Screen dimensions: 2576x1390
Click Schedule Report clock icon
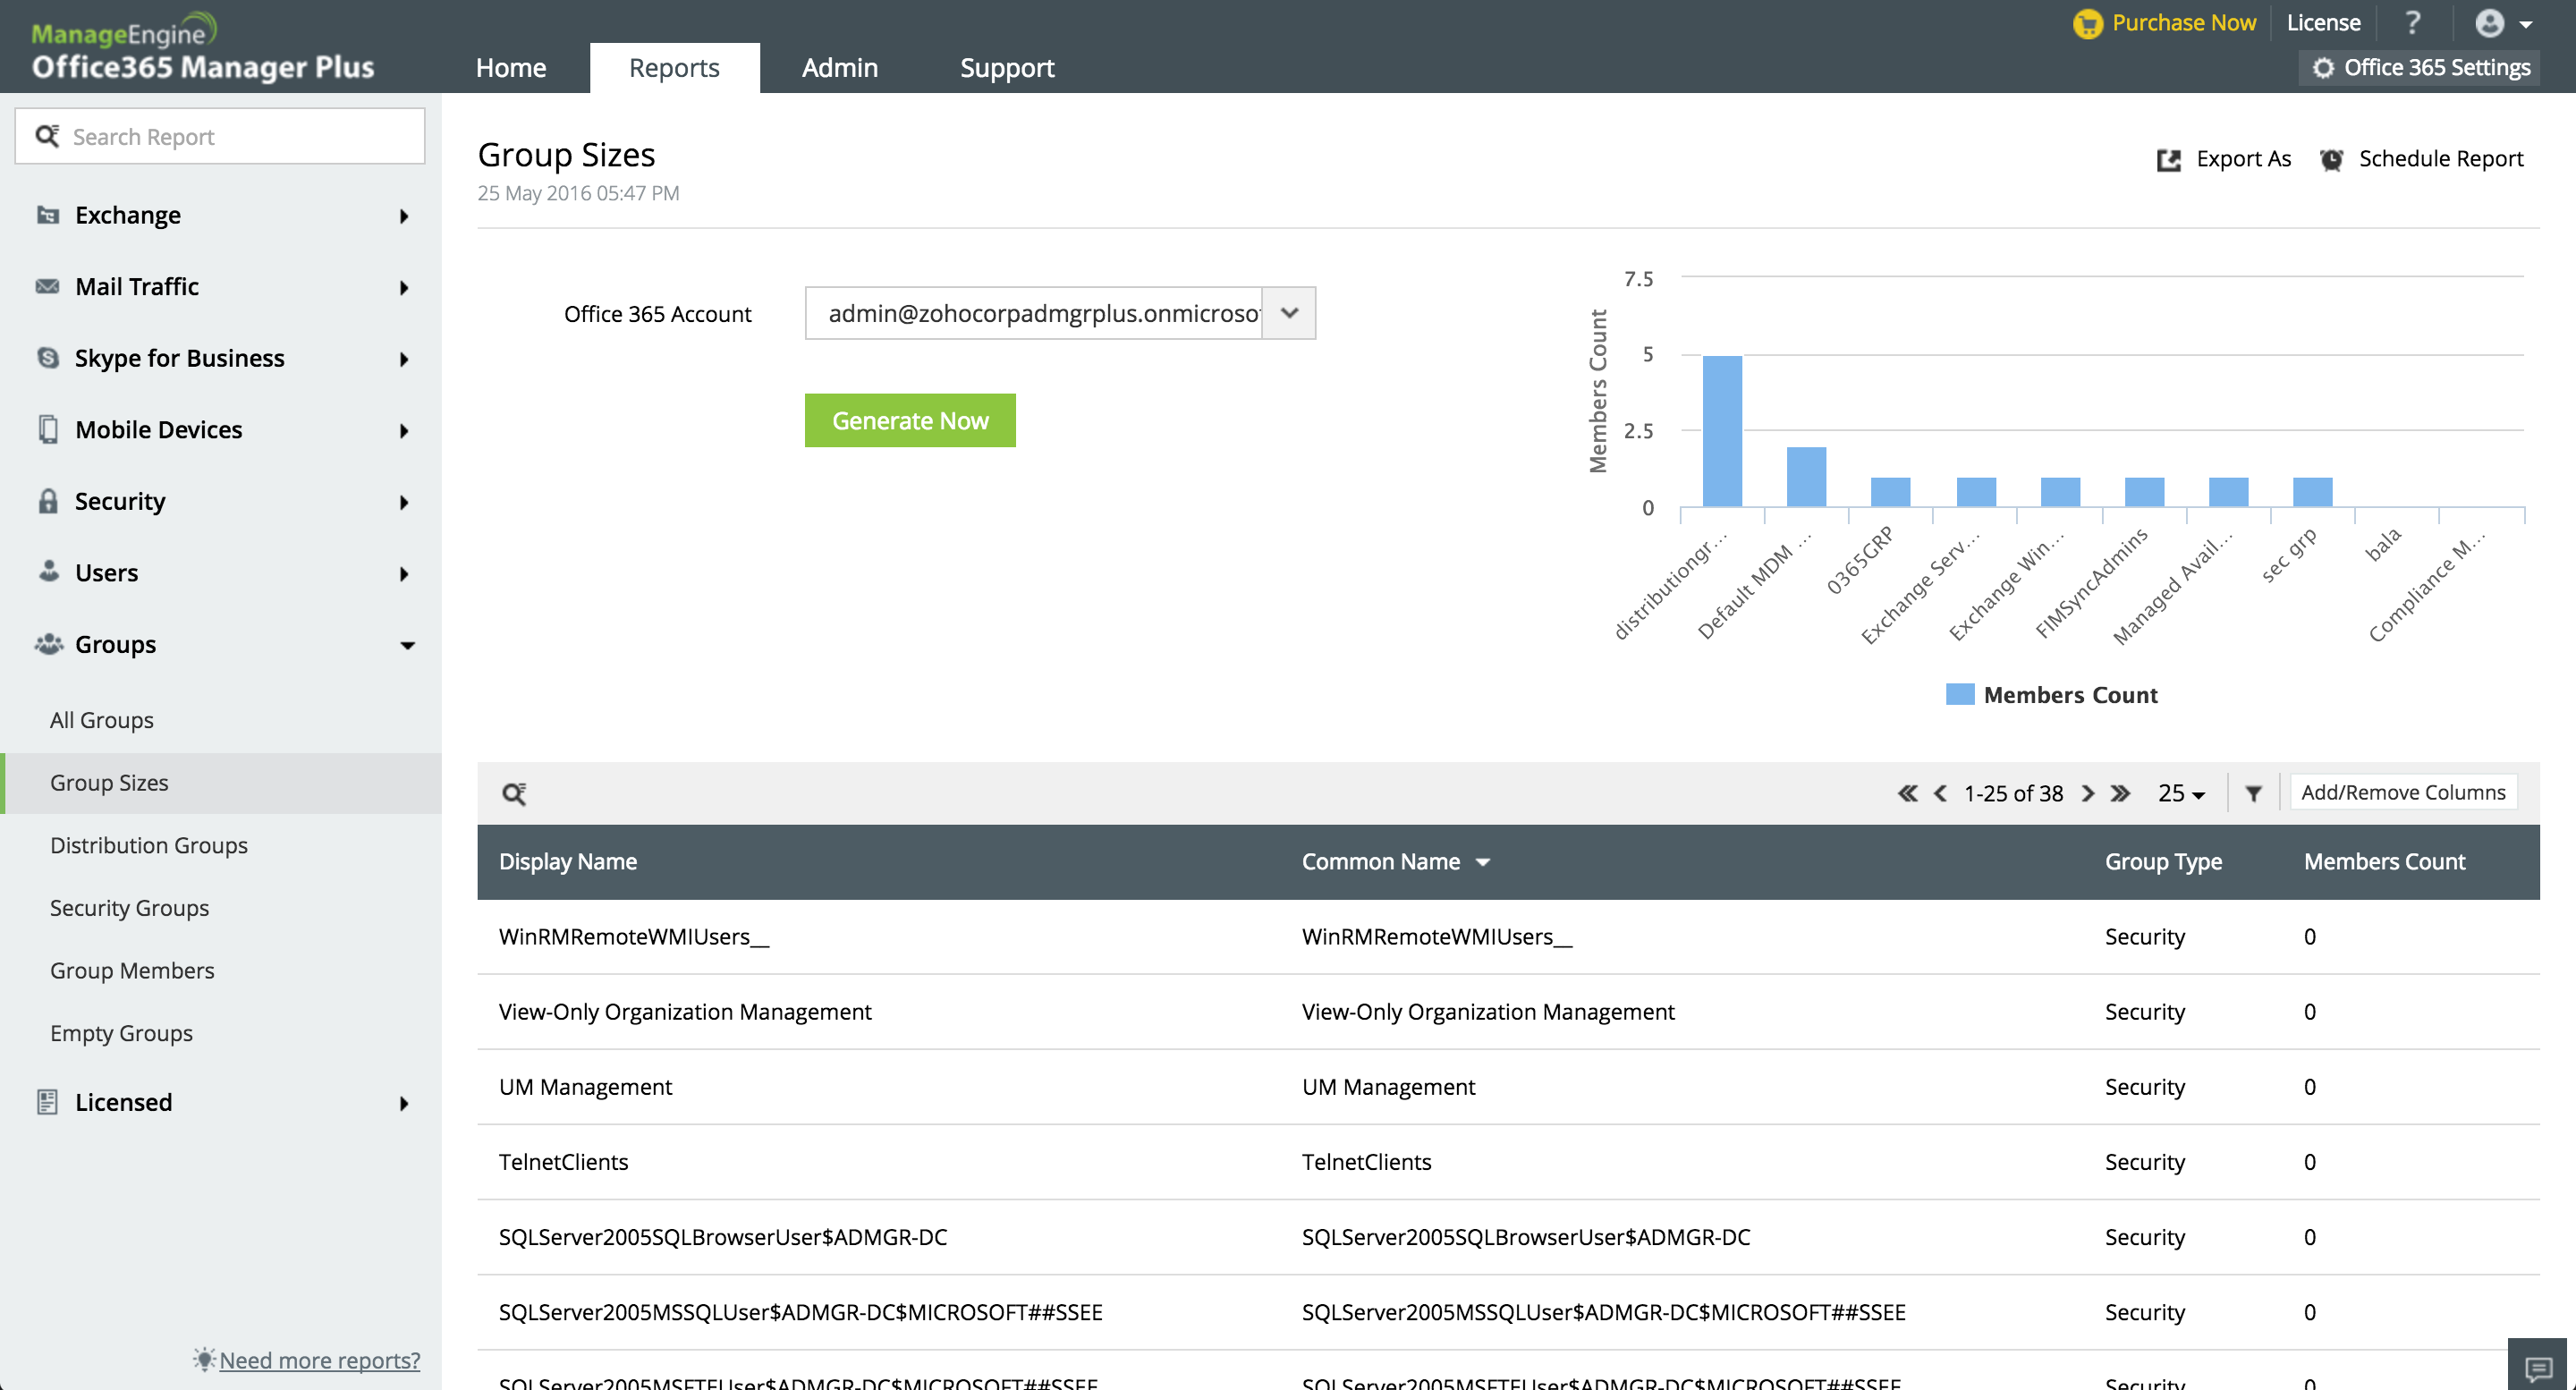point(2331,160)
